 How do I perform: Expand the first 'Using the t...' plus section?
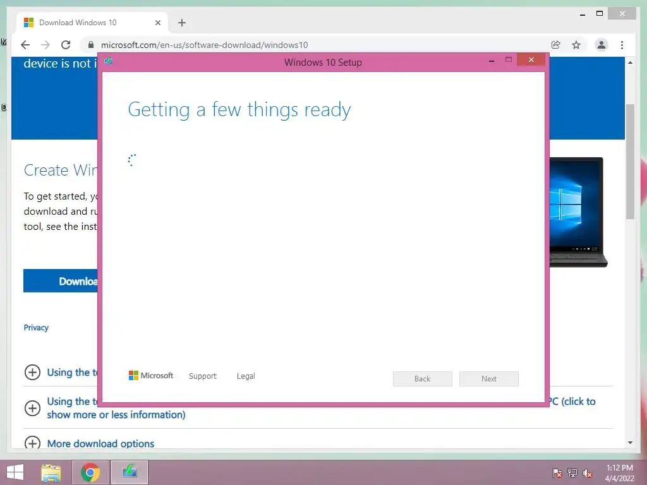pos(33,373)
